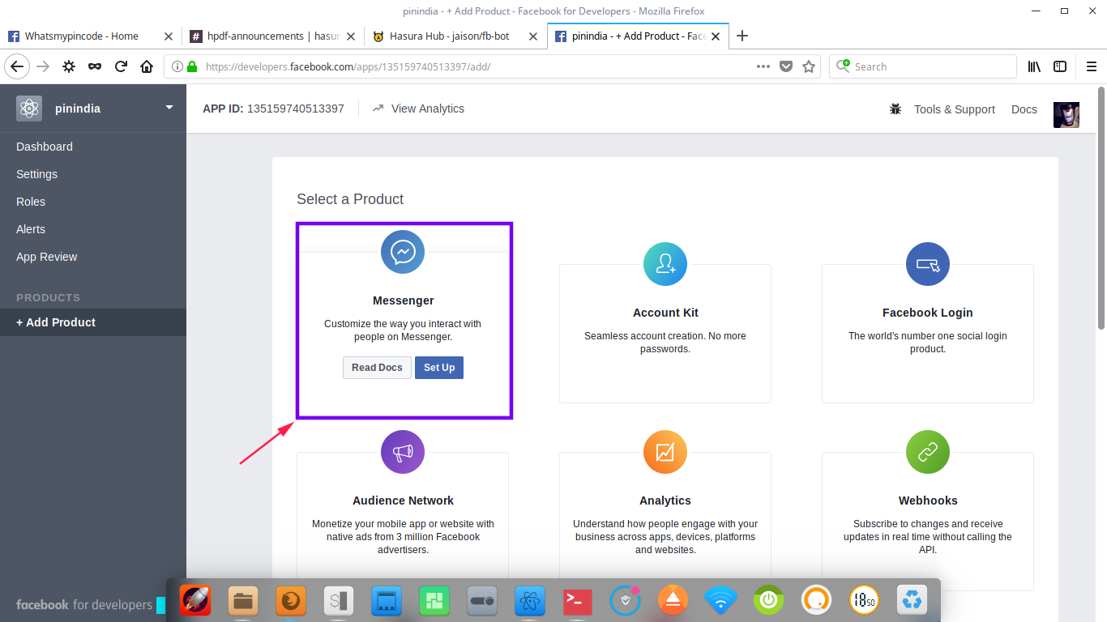The height and width of the screenshot is (622, 1107).
Task: Open the Tools & Support link
Action: point(954,109)
